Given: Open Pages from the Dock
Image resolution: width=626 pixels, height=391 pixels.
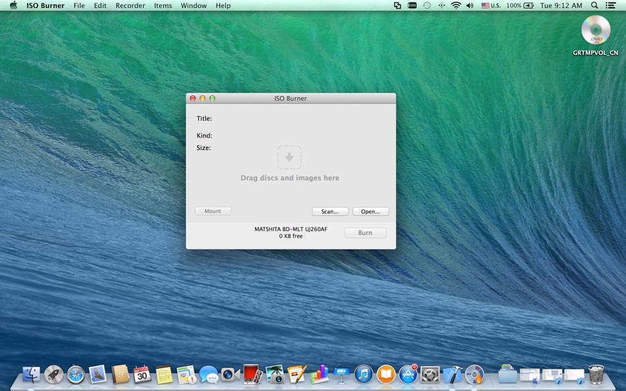Looking at the screenshot, I should click(297, 375).
